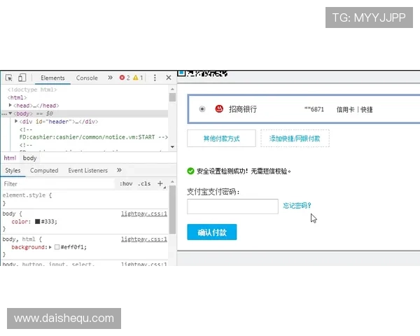The width and height of the screenshot is (420, 336).
Task: Add a new style rule plus icon
Action: (x=160, y=183)
